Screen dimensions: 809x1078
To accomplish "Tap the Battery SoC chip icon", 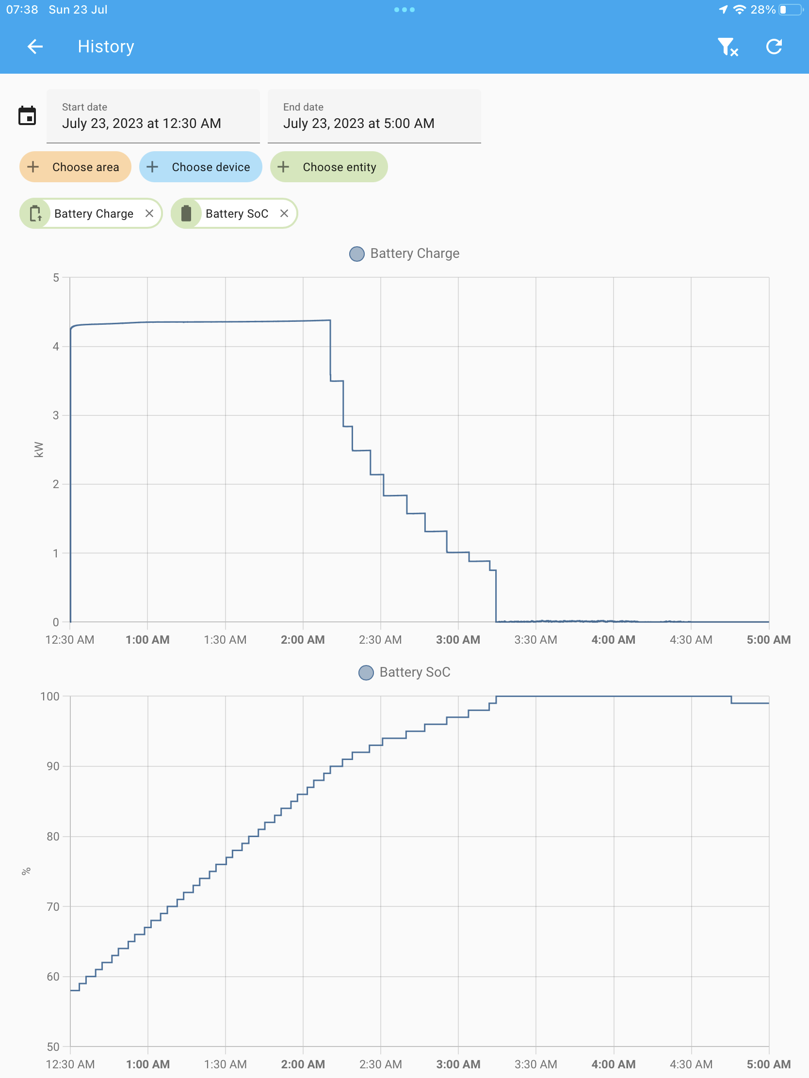I will coord(186,213).
